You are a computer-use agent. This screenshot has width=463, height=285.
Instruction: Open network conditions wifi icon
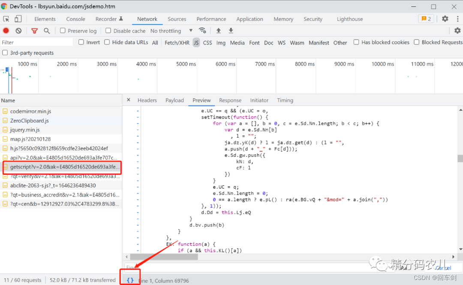pyautogui.click(x=202, y=31)
